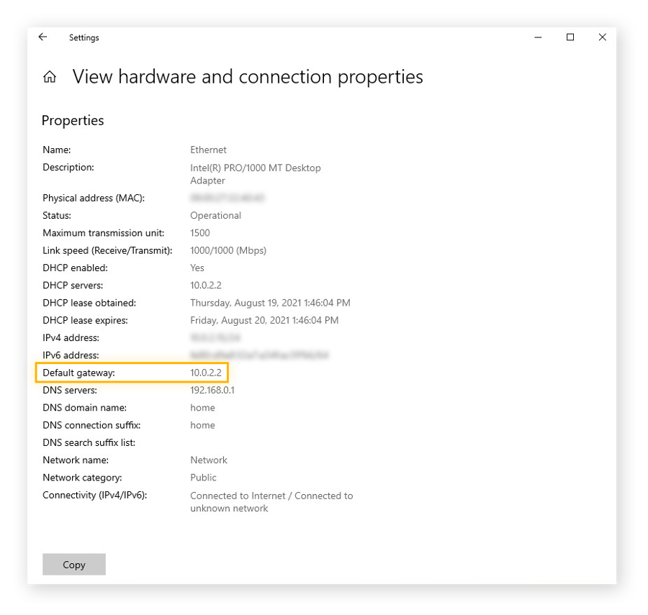Click the blurred IPv4 address value
Image resolution: width=648 pixels, height=615 pixels.
(215, 337)
